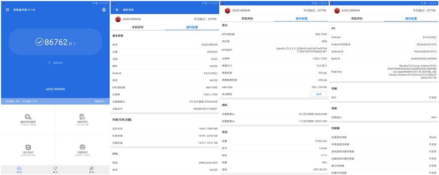Expand 查看详情 temperature details
Screen dimensions: 439x175
[x=99, y=101]
